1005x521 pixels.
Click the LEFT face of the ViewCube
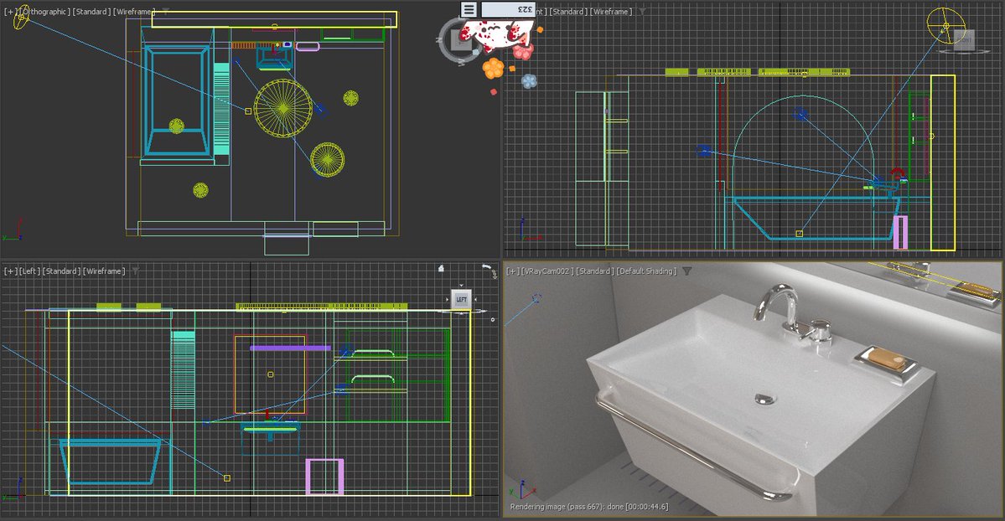[x=461, y=299]
